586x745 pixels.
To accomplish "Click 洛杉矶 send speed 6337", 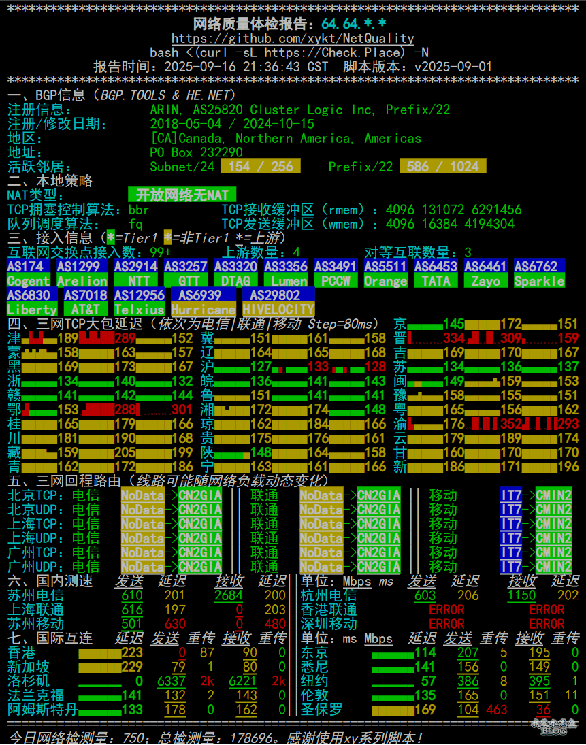I will [172, 680].
